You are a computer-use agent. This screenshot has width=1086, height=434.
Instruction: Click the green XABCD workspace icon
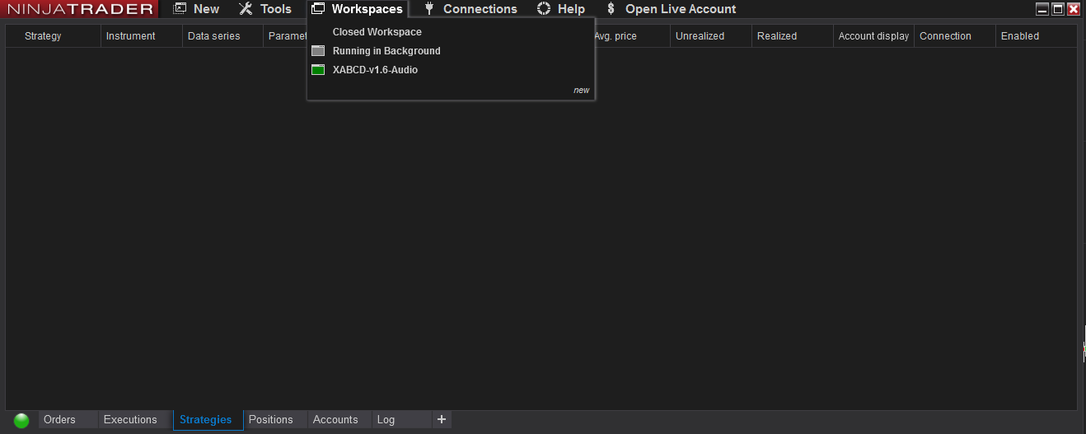pos(318,70)
